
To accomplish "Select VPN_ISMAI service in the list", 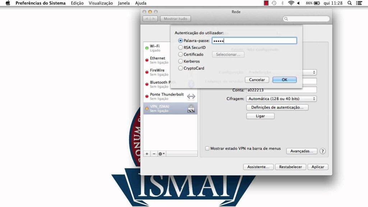I will tap(170, 109).
